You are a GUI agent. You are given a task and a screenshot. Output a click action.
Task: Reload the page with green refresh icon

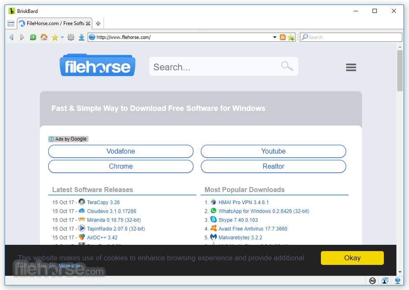pyautogui.click(x=33, y=37)
